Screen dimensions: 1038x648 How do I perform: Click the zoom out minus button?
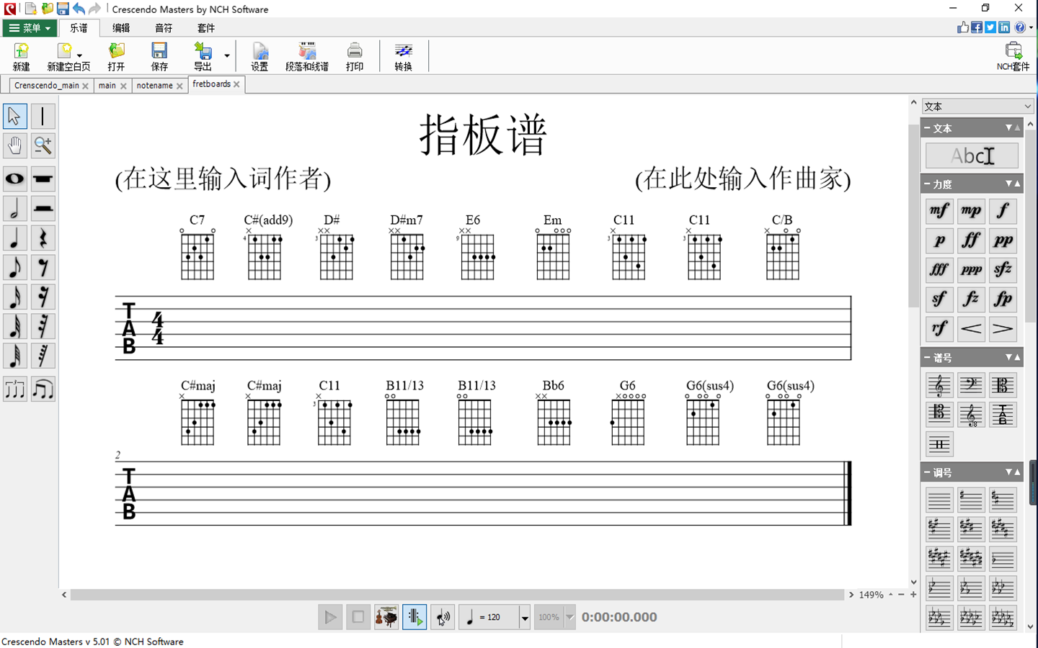[x=901, y=595]
